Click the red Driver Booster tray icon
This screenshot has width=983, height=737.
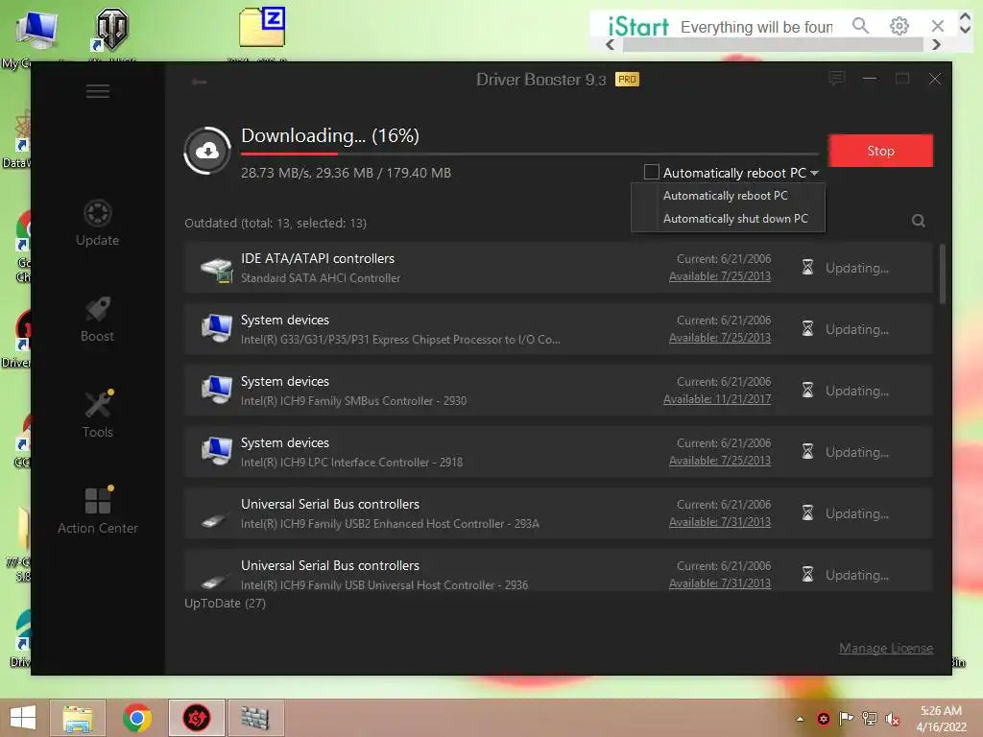tap(823, 719)
